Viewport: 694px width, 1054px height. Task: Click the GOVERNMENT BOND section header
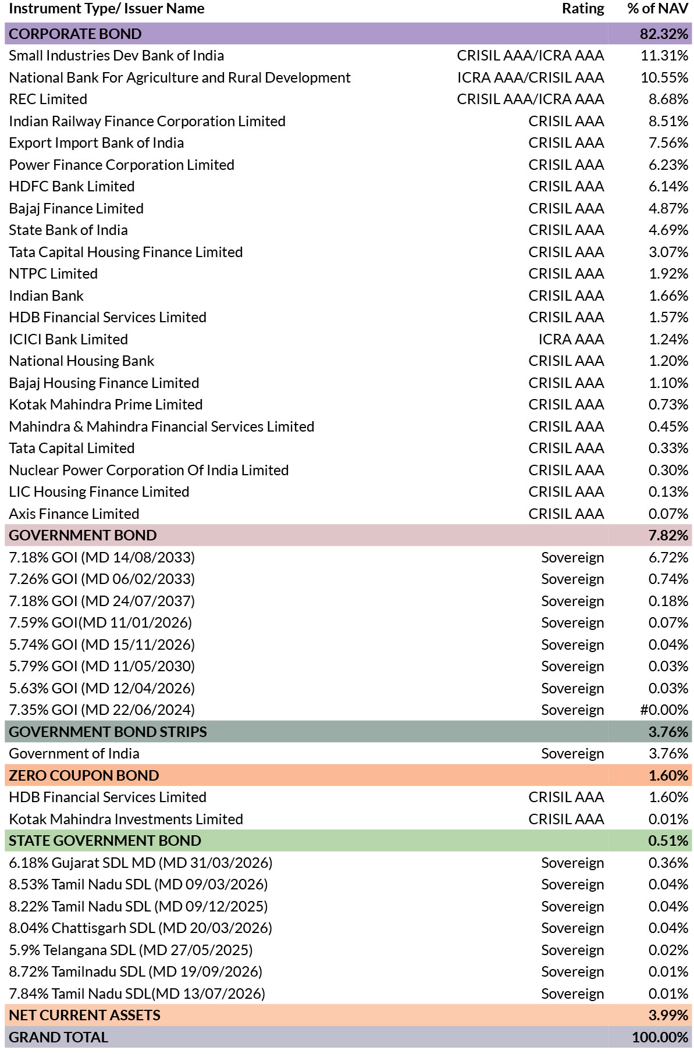348,535
